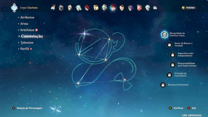The image size is (208, 117).
Task: Select locked constellation Imperativo pela Independência
Action: coord(173,55)
